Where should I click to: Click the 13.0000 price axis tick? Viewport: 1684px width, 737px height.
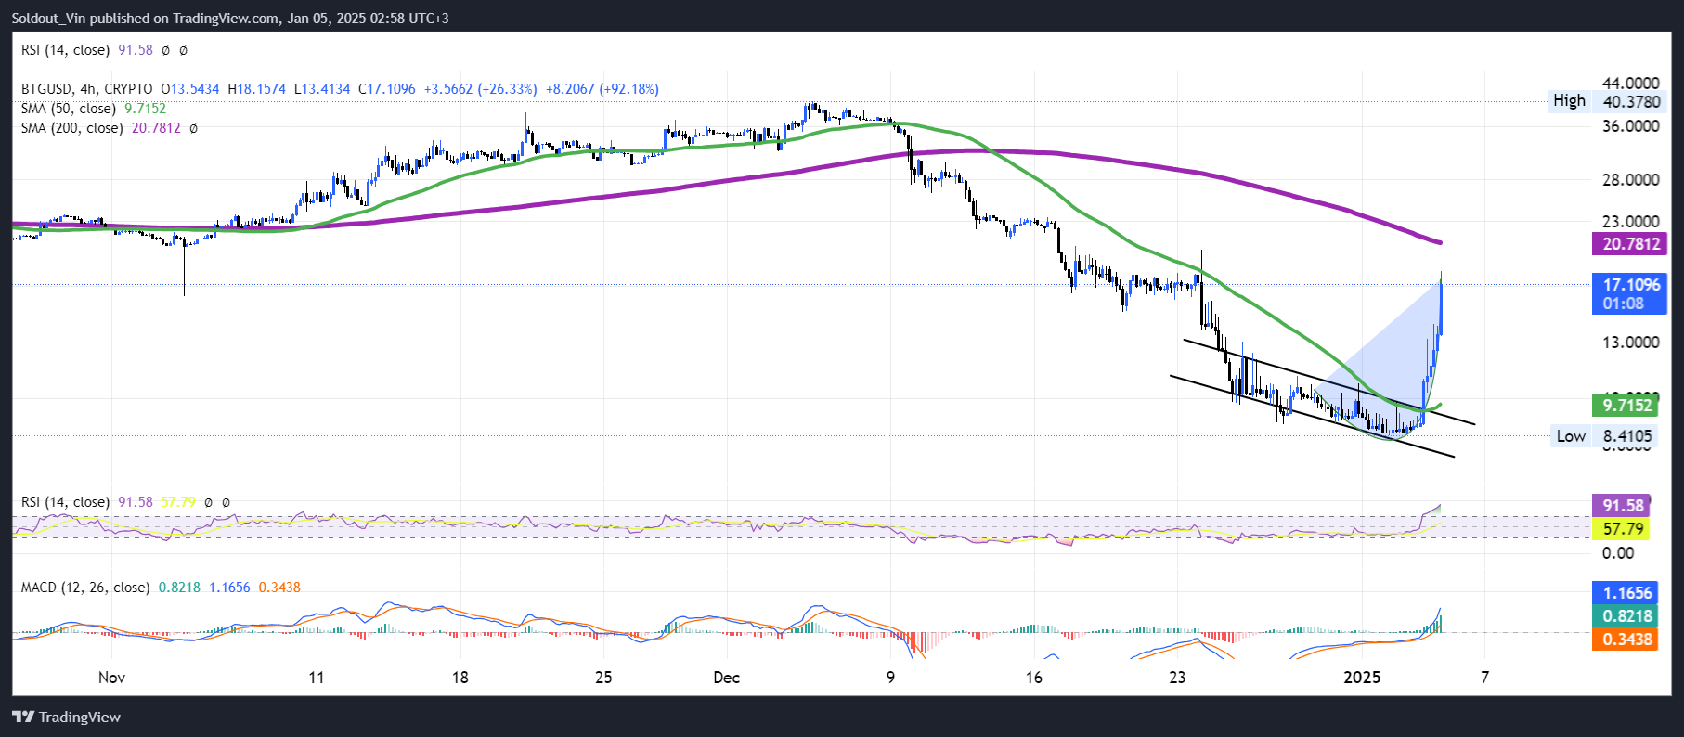click(1631, 343)
